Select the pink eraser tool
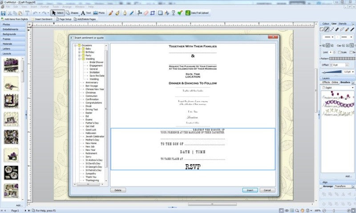The height and width of the screenshot is (213, 356). coord(146,13)
